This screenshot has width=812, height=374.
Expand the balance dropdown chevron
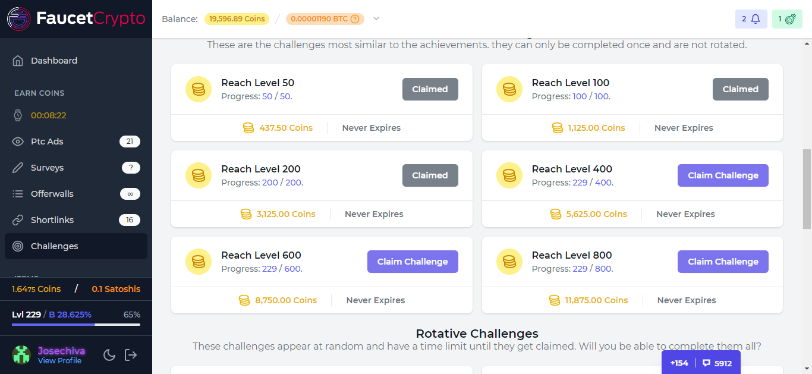(x=376, y=18)
